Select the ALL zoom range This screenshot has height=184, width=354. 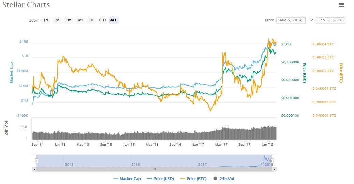click(114, 20)
